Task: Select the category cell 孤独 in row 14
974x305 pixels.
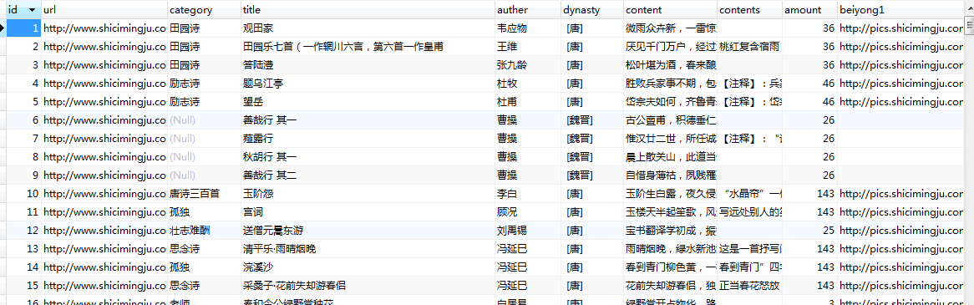Action: click(205, 267)
